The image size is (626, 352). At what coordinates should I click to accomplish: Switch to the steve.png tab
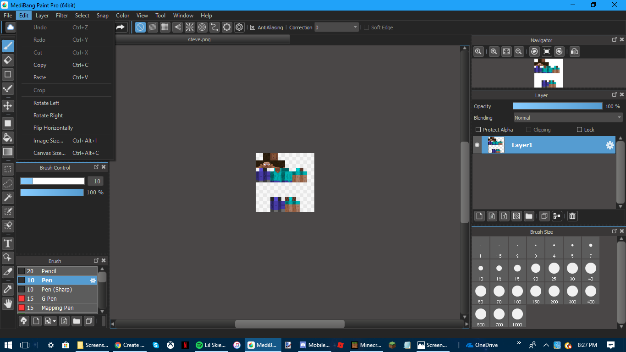click(x=199, y=39)
